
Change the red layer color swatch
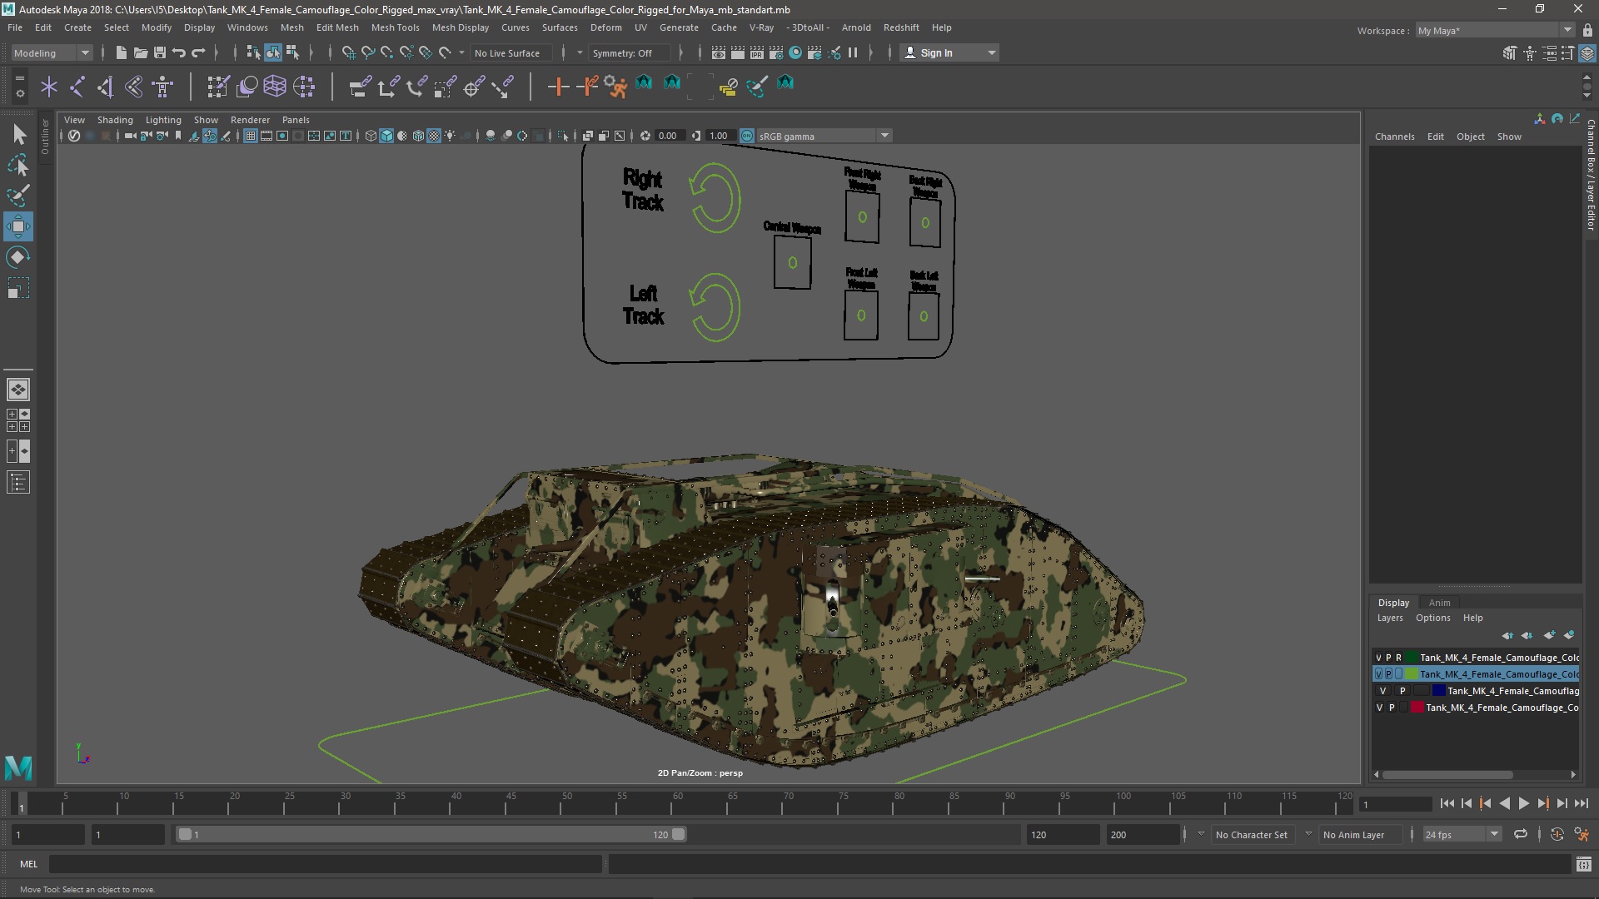pos(1417,708)
